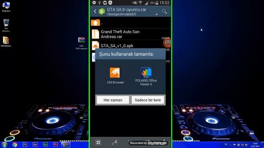Choose POLARIS Office Viewer 5 icon
Viewport: 264px width, 148px height.
pos(146,72)
